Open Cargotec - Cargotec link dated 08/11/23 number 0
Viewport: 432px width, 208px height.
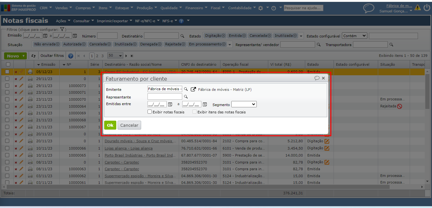(122, 162)
